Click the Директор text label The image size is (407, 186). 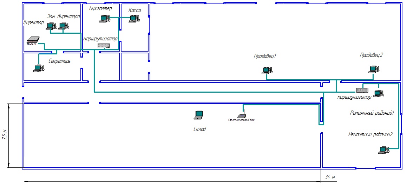point(33,23)
